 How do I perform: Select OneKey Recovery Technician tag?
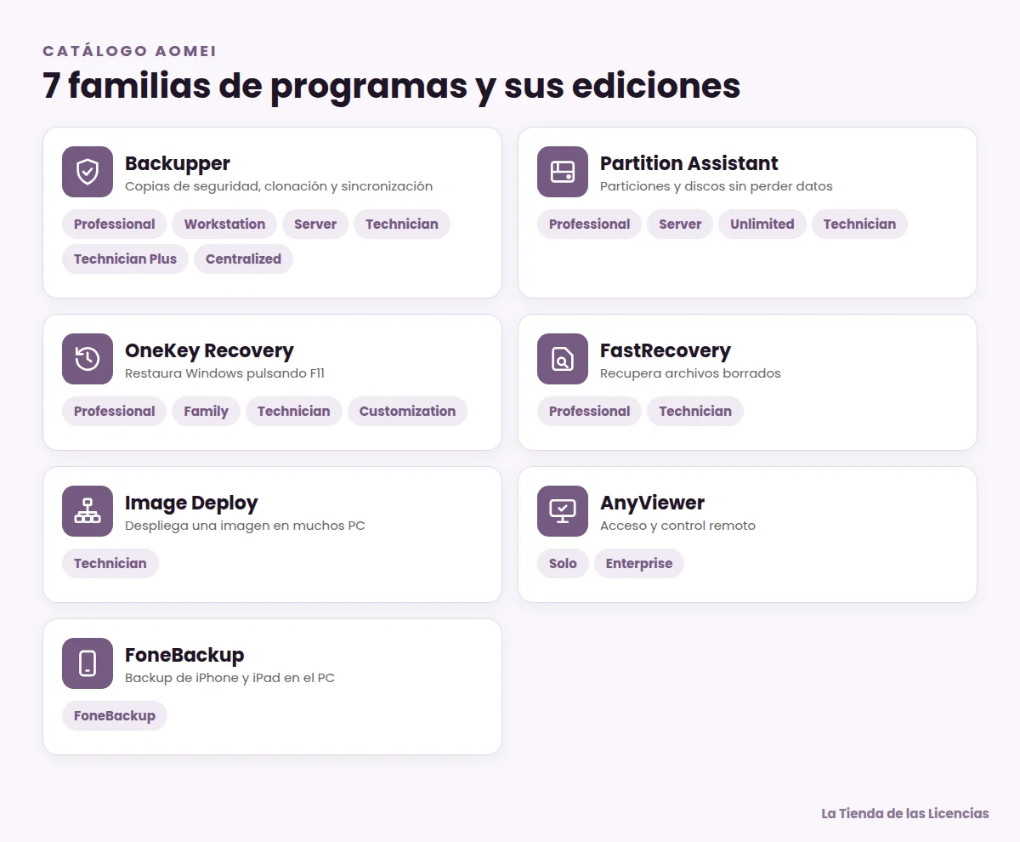point(293,412)
